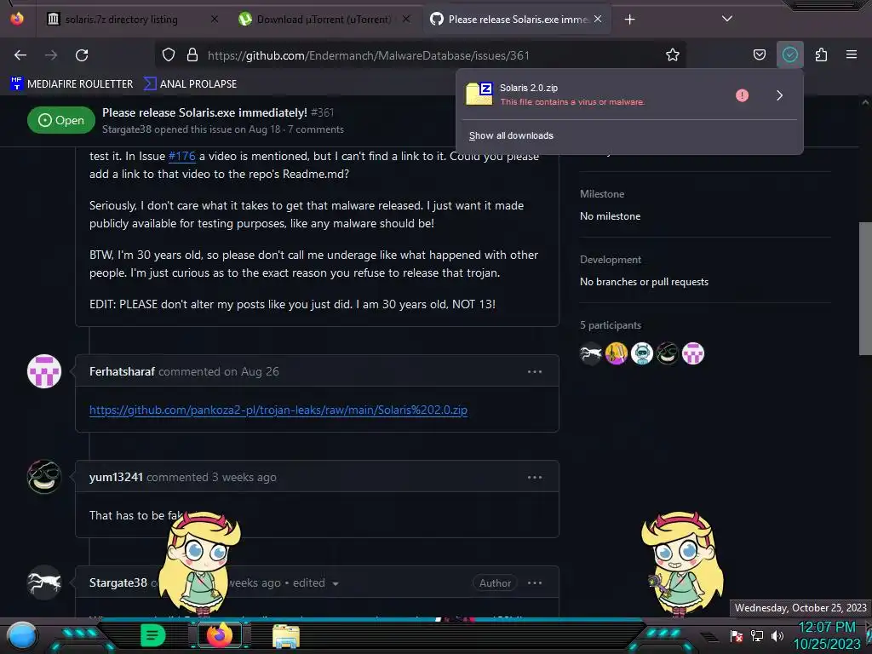Click the purple pixel participant avatar in sidebar
Screen dimensions: 872x654
[693, 353]
